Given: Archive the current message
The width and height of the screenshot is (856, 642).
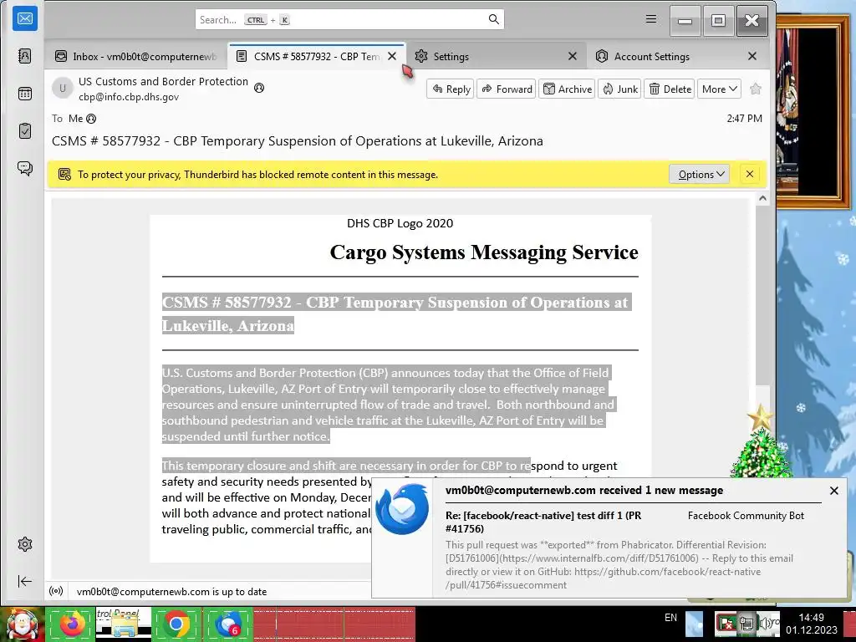Looking at the screenshot, I should tap(568, 89).
